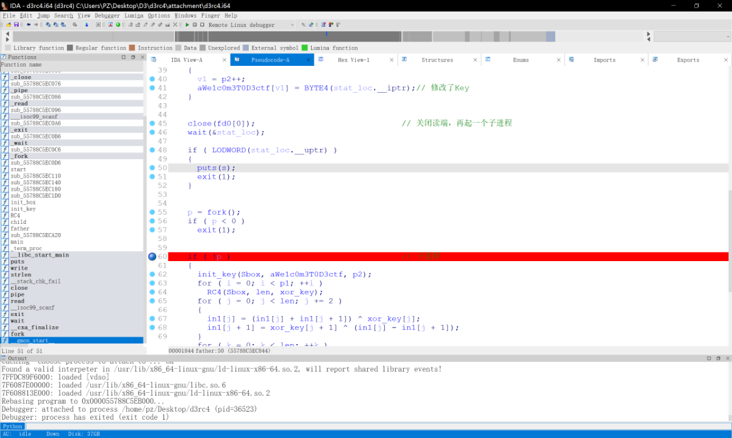732x438 pixels.
Task: Click the puts(s) code line
Action: [x=216, y=168]
